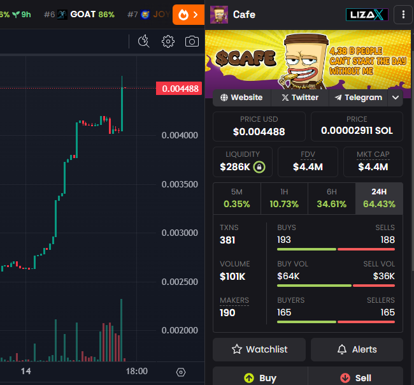This screenshot has width=414, height=385.
Task: Click the 0.003000 price axis label
Action: click(180, 233)
